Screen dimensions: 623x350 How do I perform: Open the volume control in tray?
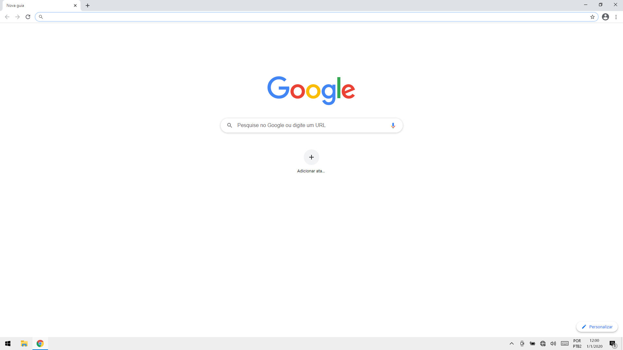tap(553, 344)
